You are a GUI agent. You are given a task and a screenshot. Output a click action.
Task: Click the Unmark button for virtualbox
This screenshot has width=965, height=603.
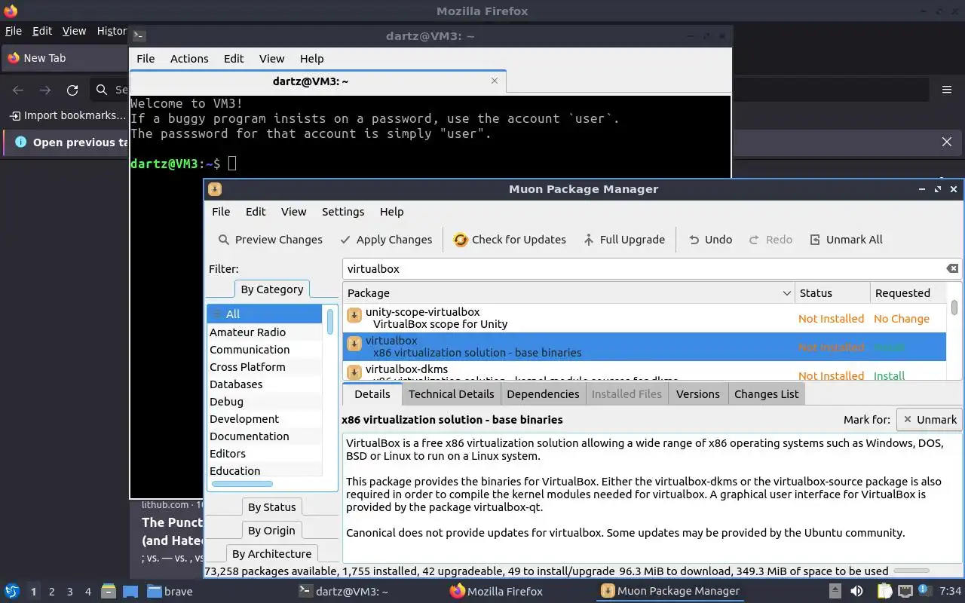(929, 420)
